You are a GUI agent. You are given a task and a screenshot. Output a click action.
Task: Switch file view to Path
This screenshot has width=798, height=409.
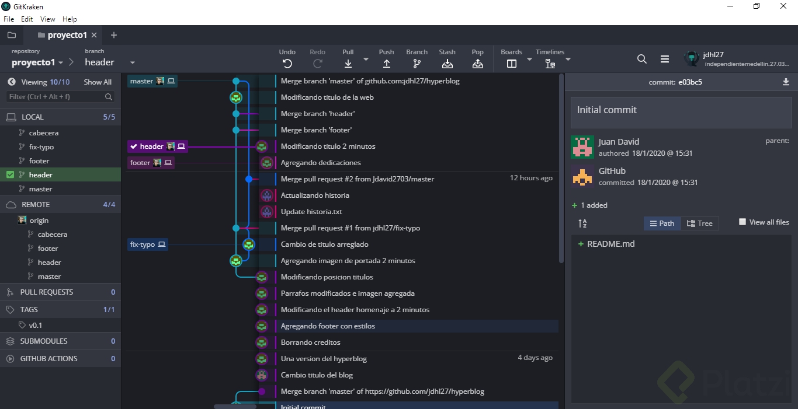point(662,223)
